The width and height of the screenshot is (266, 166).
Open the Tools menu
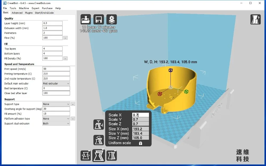tap(13, 8)
